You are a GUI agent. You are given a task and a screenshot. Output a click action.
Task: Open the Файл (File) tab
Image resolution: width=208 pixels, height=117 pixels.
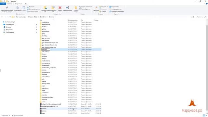(3, 4)
